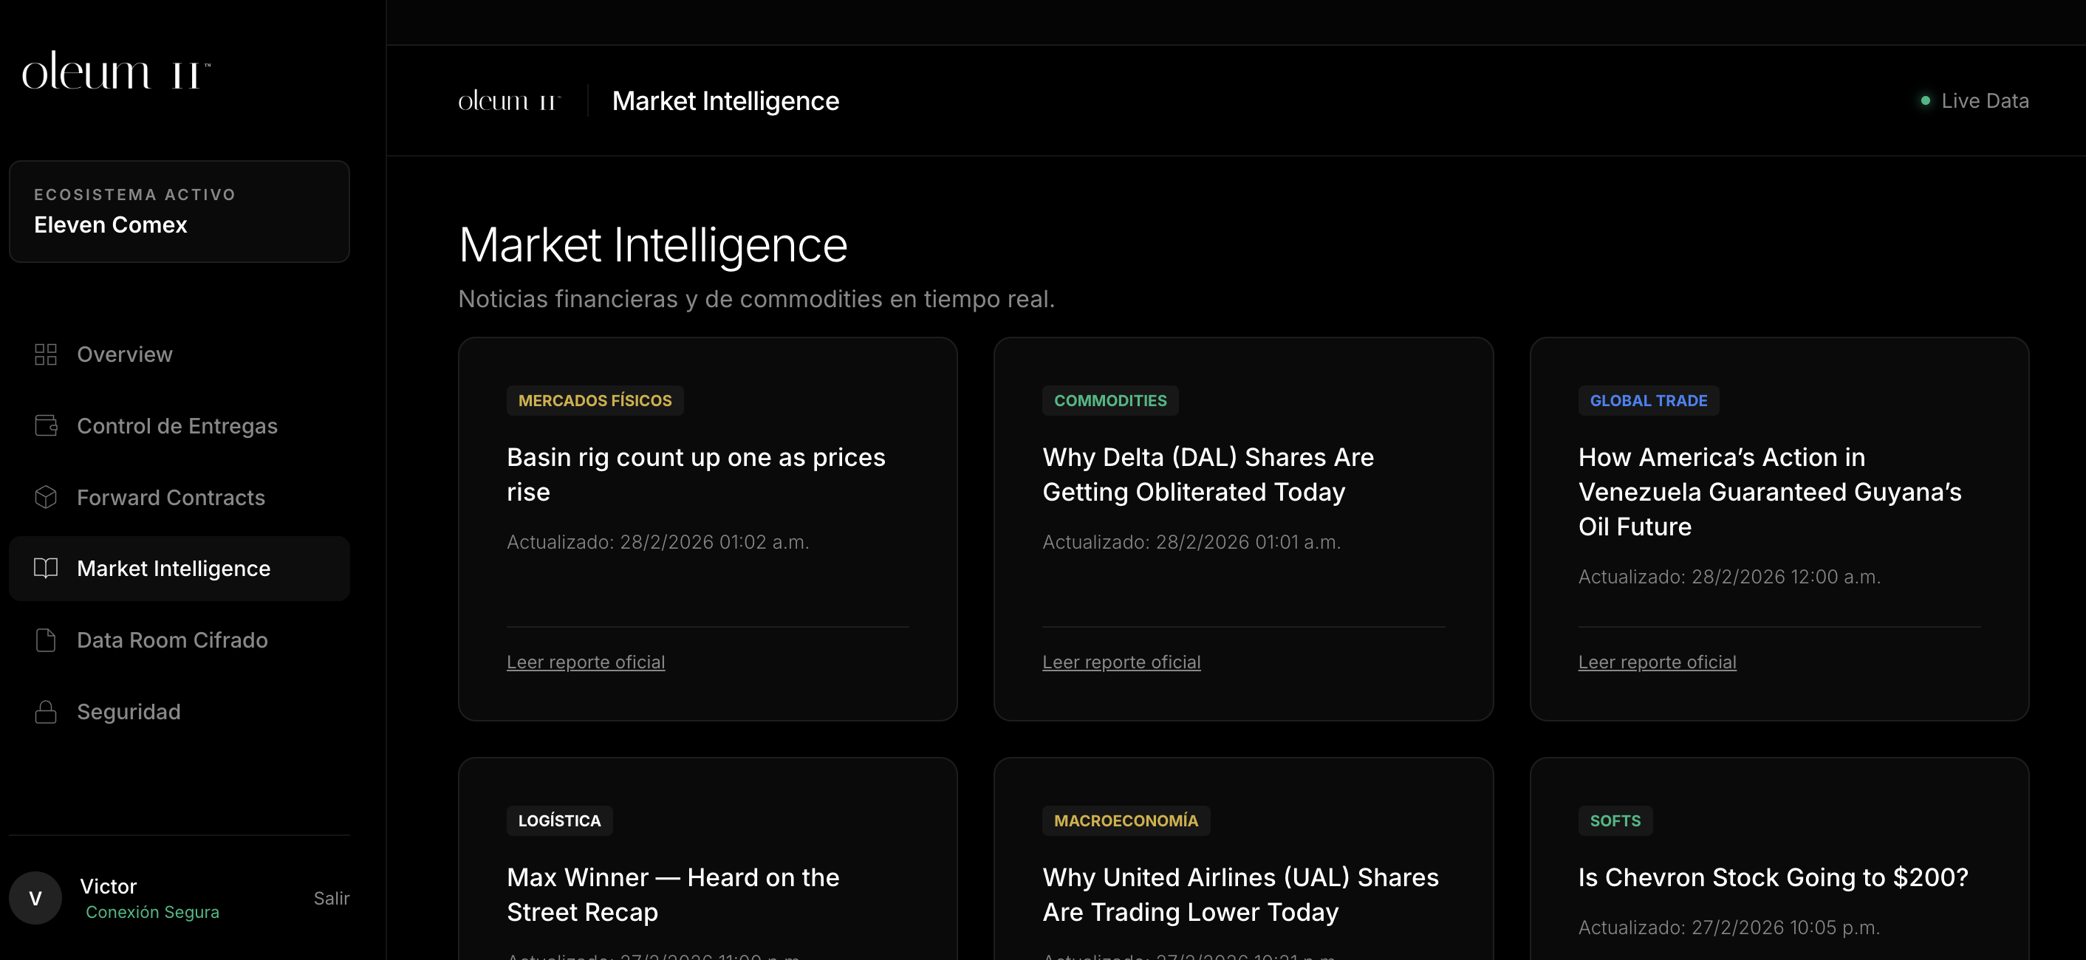Select the GLOBAL TRADE category badge

[1648, 400]
